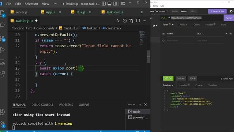Click the request URL field in Insomnia
Screen dimensions: 234x132
(196, 18)
